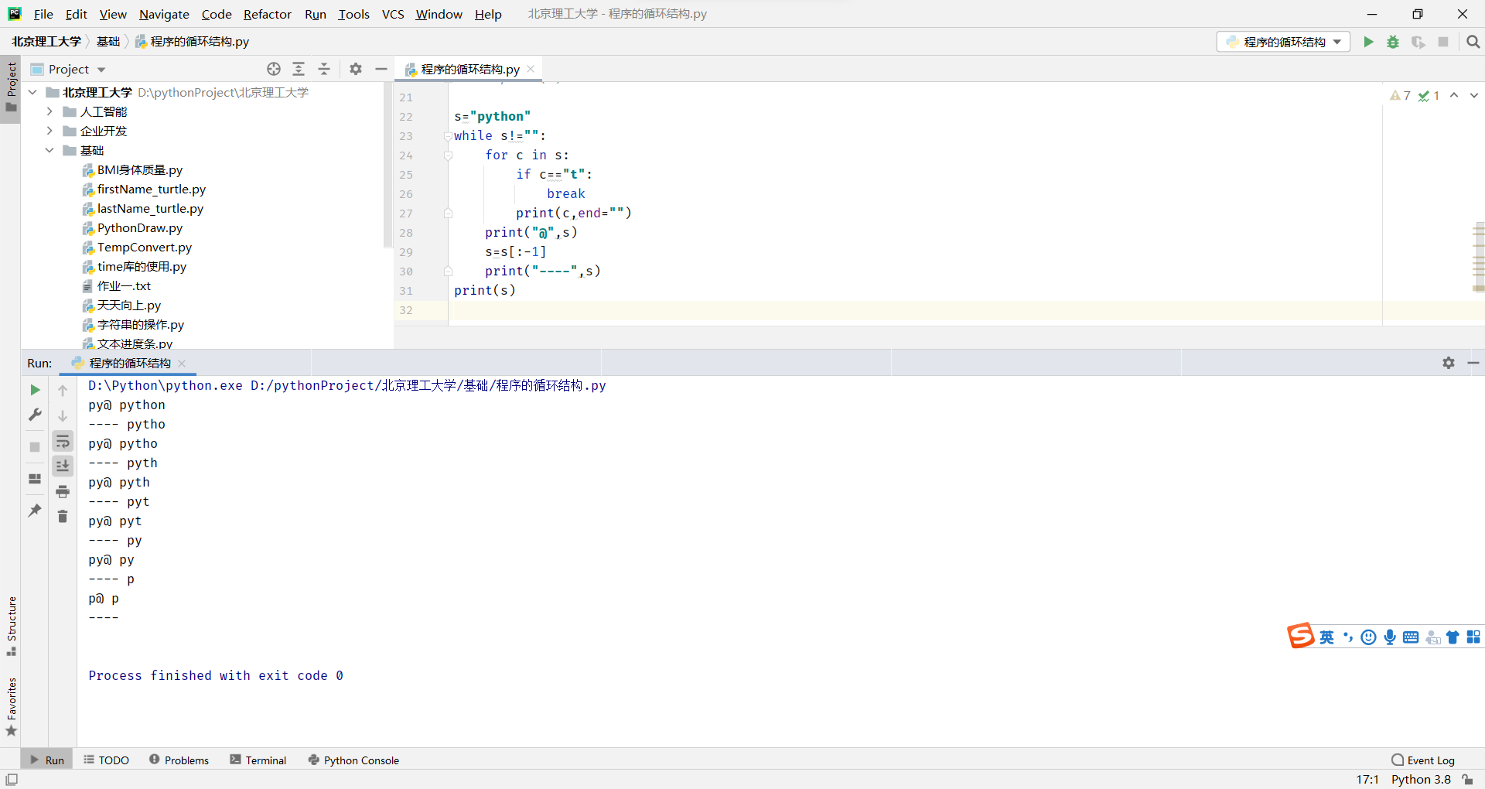Expand the 人工智能 folder
This screenshot has width=1485, height=789.
[49, 111]
